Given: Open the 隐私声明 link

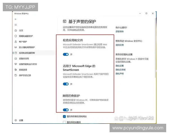Looking at the screenshot, I should point(120,73).
